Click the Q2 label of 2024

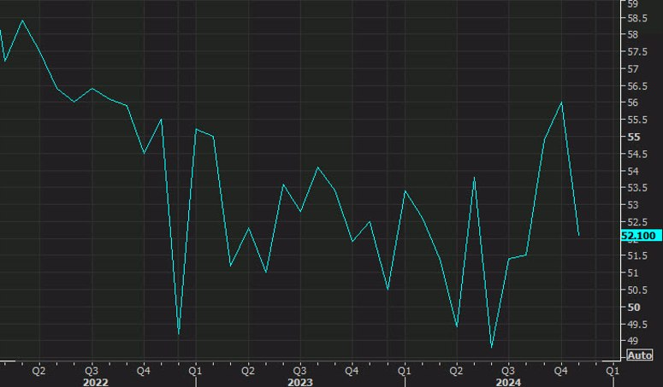456,371
